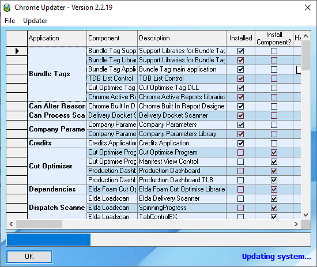Select the Company Parame application cell
The height and width of the screenshot is (267, 317).
tap(57, 129)
